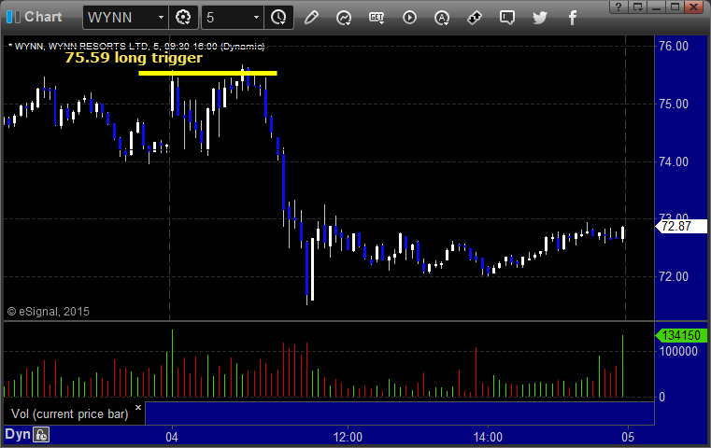The height and width of the screenshot is (448, 711).
Task: Click the 100000 volume axis label
Action: [x=678, y=351]
